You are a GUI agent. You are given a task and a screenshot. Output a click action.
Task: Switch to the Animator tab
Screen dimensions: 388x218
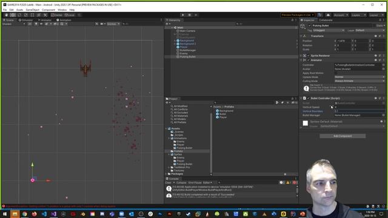pyautogui.click(x=45, y=20)
